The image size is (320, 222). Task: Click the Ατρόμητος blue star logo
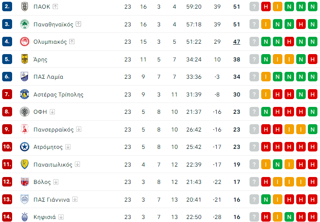[x=25, y=147]
